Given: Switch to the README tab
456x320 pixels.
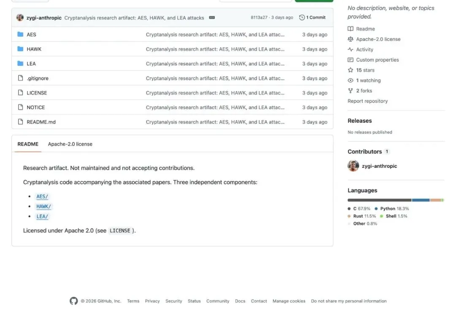Looking at the screenshot, I should (28, 144).
